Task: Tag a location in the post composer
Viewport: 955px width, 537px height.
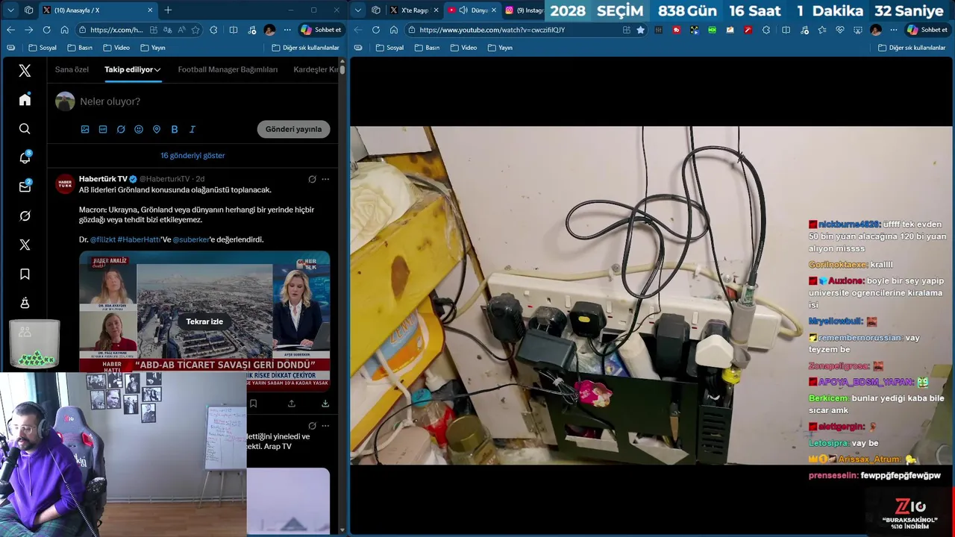Action: pyautogui.click(x=157, y=129)
